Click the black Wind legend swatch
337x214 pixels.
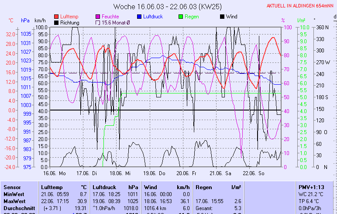click(x=222, y=17)
